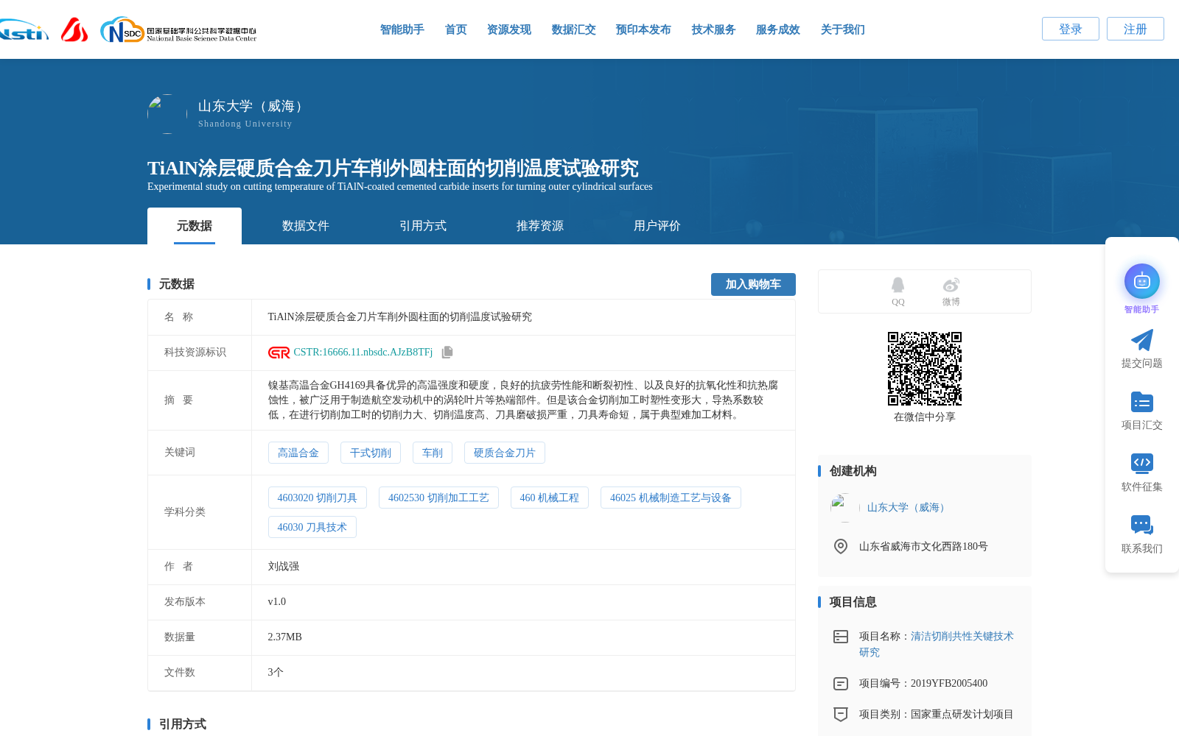1179x736 pixels.
Task: Click the 硬质合金刀片 keyword tag
Action: 505,453
